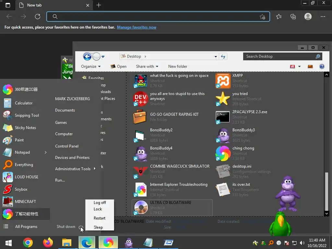332x249 pixels.
Task: Click the Shut down button
Action: pyautogui.click(x=66, y=227)
